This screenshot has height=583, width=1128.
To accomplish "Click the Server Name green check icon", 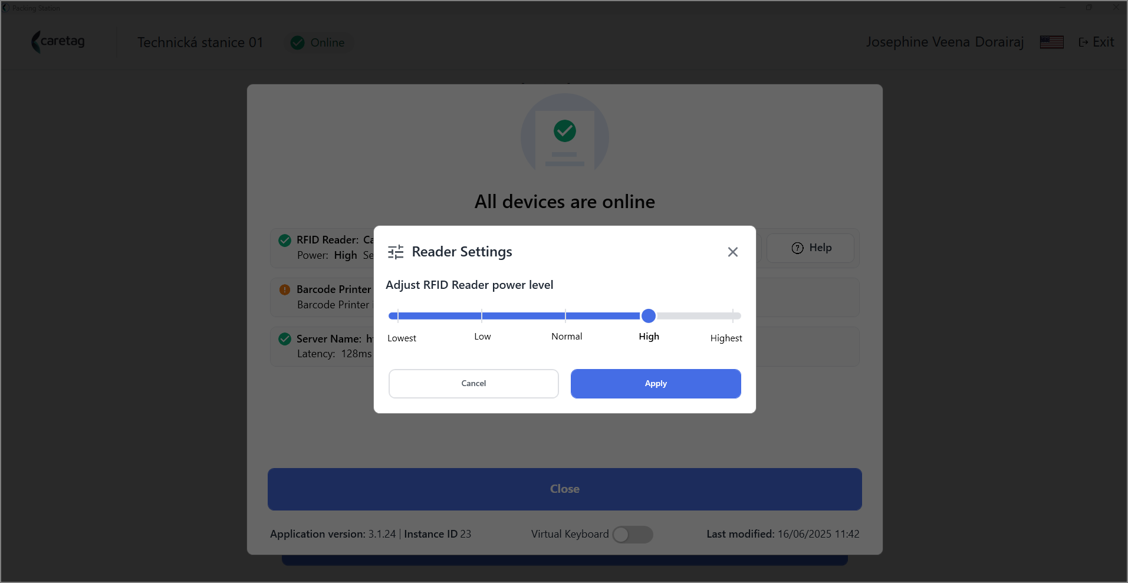I will [x=285, y=339].
